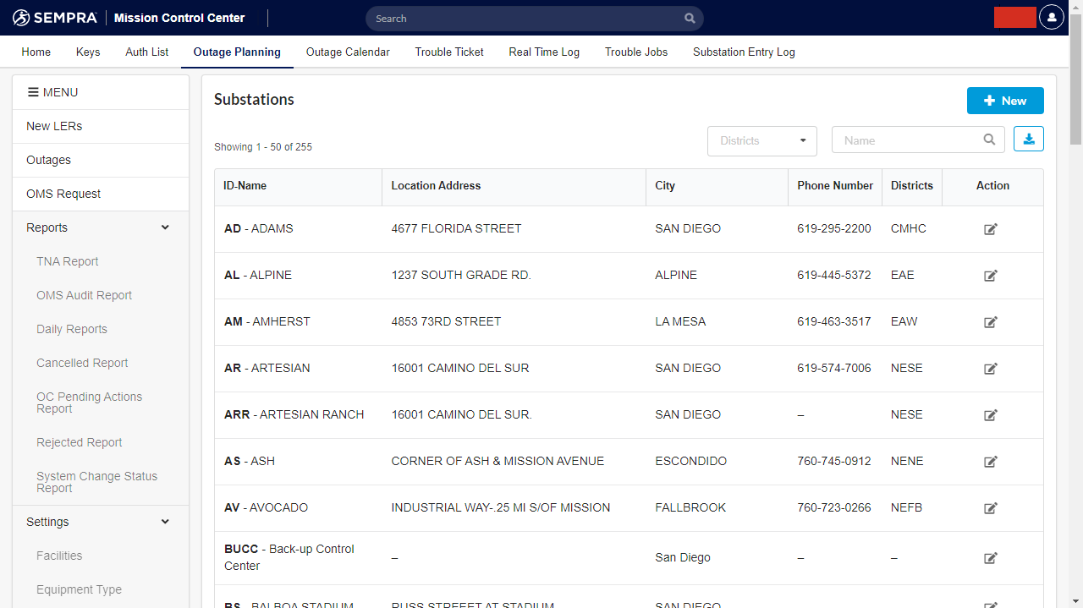Click edit icon in ARTESIAN RANCH row
This screenshot has width=1083, height=608.
click(x=990, y=415)
